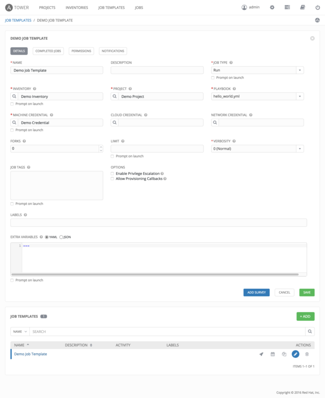
Task: Delete Demo Job Template with the trash icon
Action: [307, 354]
